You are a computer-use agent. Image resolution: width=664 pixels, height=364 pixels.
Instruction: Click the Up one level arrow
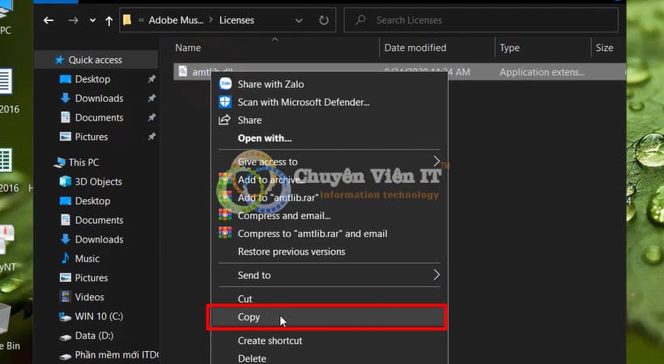(x=109, y=20)
